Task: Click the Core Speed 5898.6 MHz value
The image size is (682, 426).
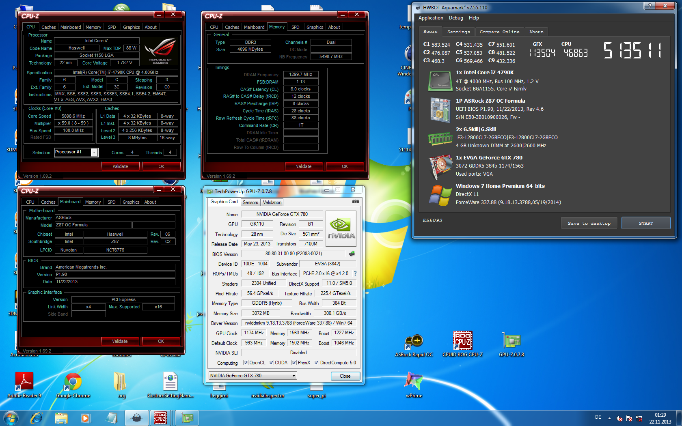Action: click(x=73, y=116)
